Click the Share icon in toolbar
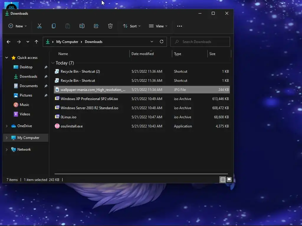 [96, 26]
